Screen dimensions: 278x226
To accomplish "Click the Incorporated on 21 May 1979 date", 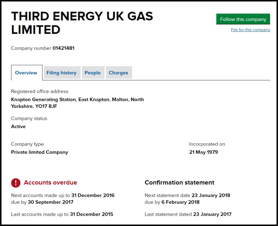I will pyautogui.click(x=204, y=152).
